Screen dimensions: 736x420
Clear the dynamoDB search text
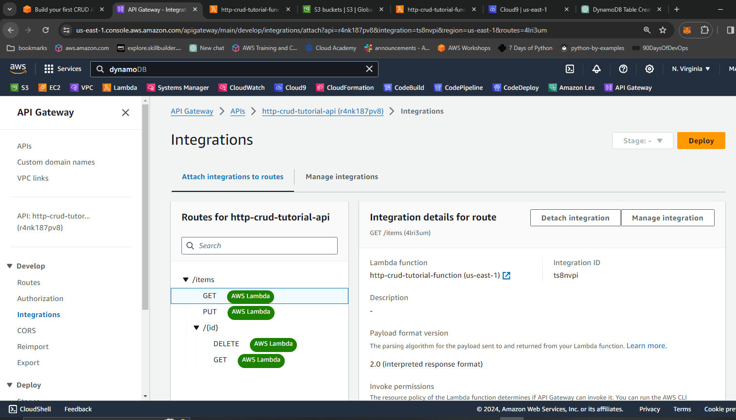pyautogui.click(x=369, y=69)
